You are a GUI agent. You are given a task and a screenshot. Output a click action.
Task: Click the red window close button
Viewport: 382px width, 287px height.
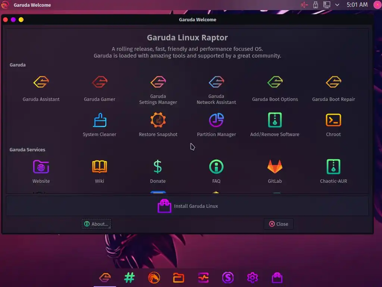(5, 19)
